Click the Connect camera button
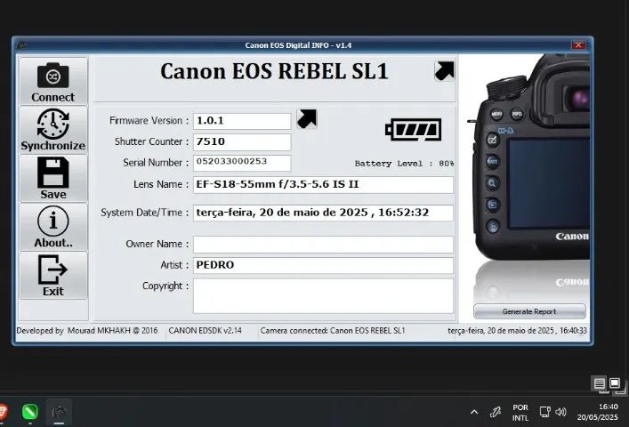This screenshot has width=629, height=427. tap(53, 82)
